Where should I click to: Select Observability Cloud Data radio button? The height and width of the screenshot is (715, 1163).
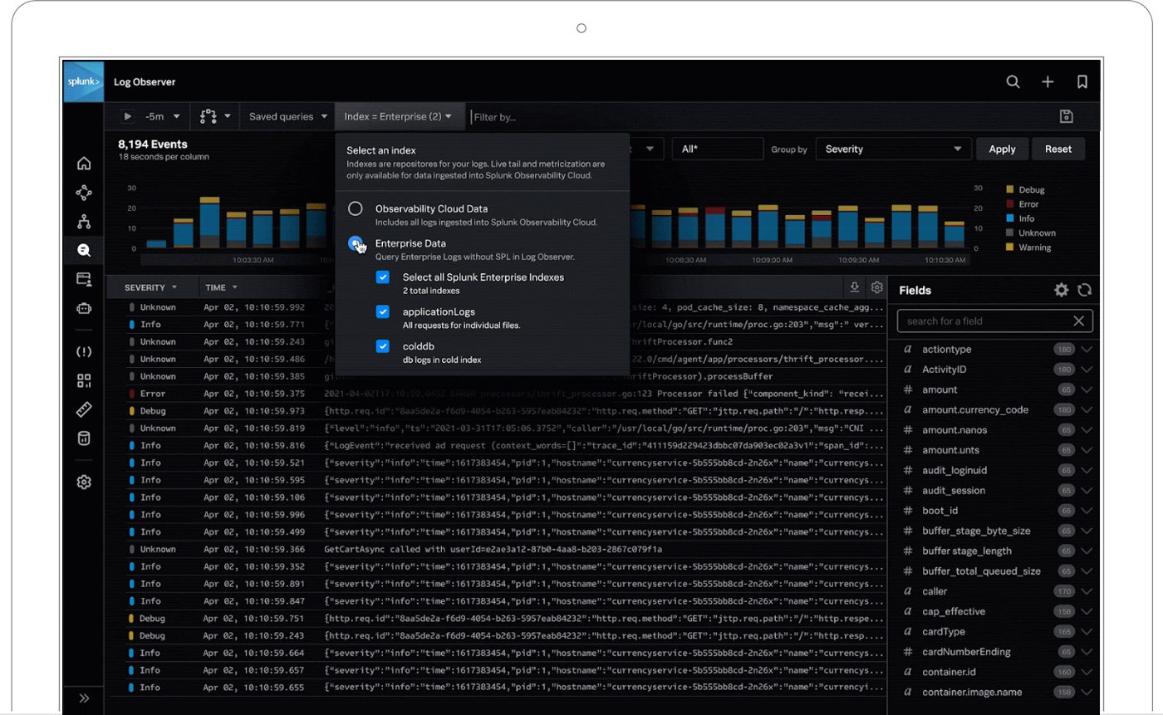pos(356,208)
